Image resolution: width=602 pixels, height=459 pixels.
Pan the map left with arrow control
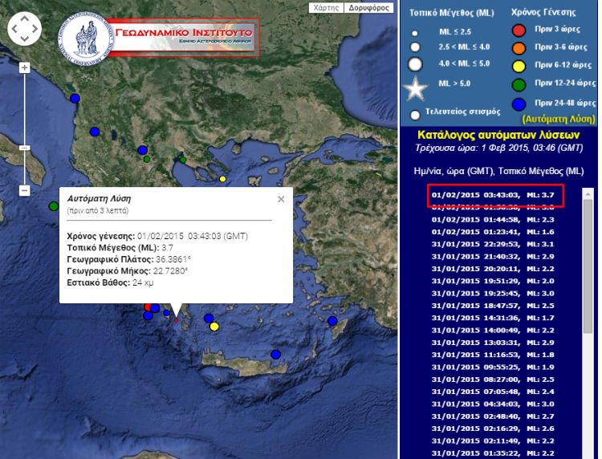[14, 30]
